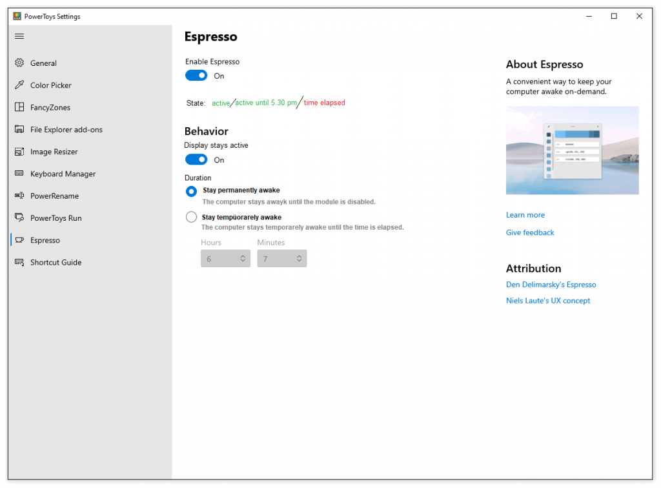Screen dimensions: 661x488
Task: Turn off the Enable Espresso toggle
Action: (196, 76)
